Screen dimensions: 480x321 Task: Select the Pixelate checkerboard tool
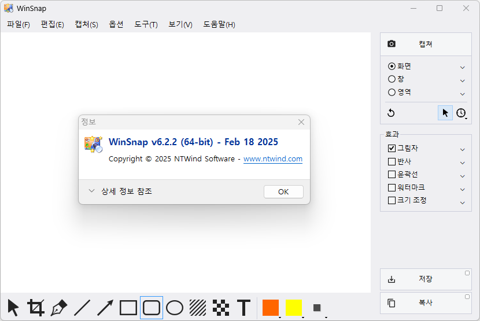click(x=221, y=308)
